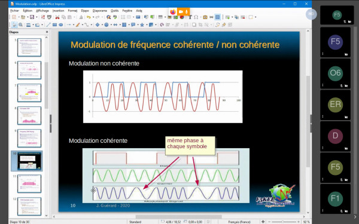
Task: Toggle Firefox sharing microphone indicator
Action: (187, 12)
